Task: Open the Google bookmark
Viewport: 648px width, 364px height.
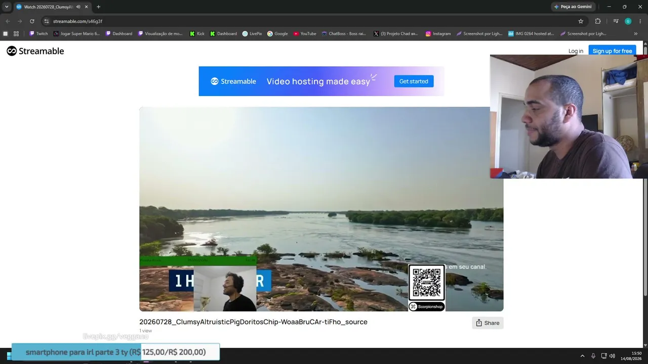Action: [277, 34]
